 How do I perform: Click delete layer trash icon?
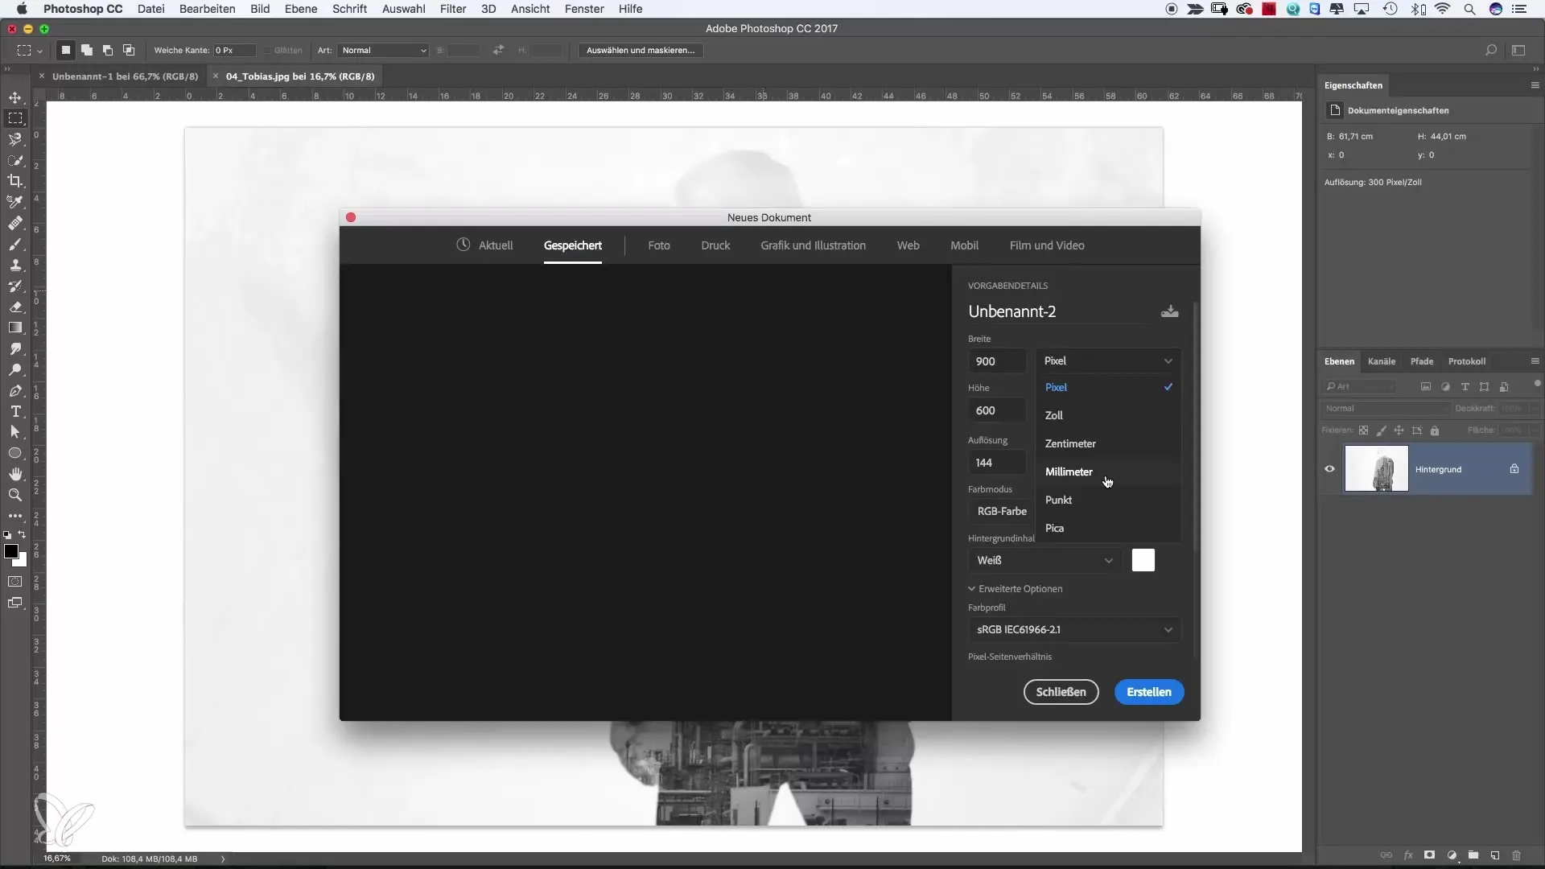[1517, 855]
